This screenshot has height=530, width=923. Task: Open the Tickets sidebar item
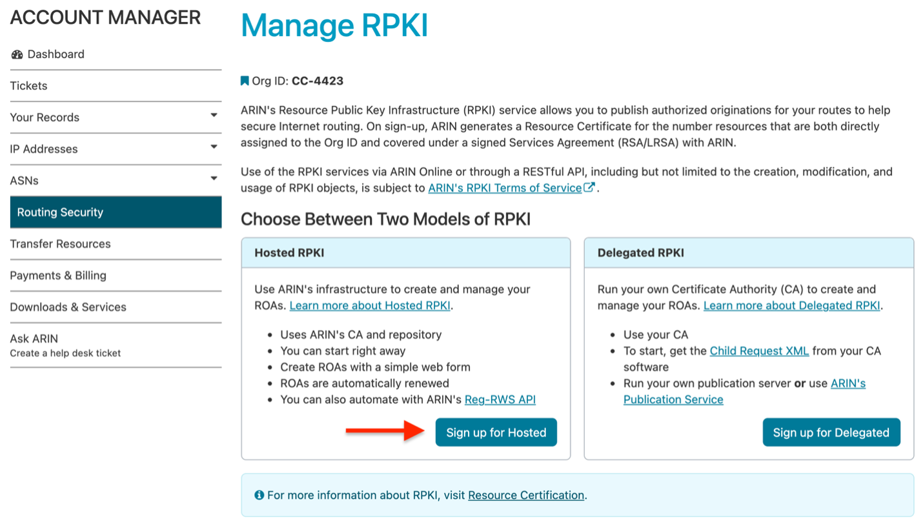(x=116, y=86)
